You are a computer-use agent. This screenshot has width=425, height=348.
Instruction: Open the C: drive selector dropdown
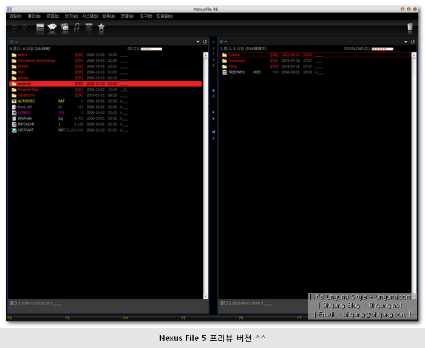[14, 42]
